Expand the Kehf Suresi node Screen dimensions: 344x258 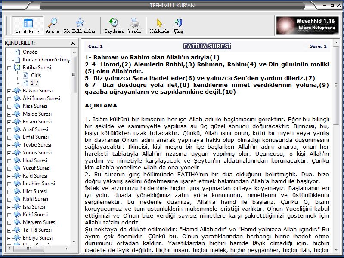click(9, 215)
